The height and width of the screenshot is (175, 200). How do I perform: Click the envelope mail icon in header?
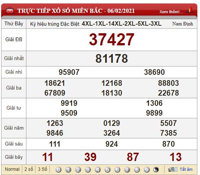pyautogui.click(x=10, y=11)
